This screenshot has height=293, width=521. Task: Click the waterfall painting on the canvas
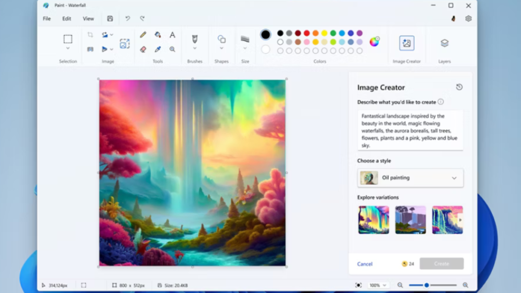pyautogui.click(x=192, y=173)
